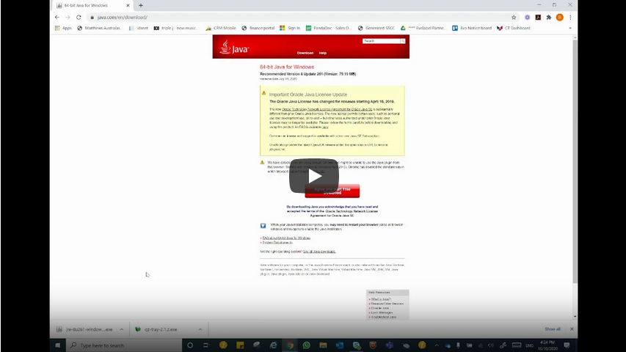The height and width of the screenshot is (352, 626).
Task: Open the PandaDoc - Sales D... bookmark
Action: pos(329,28)
